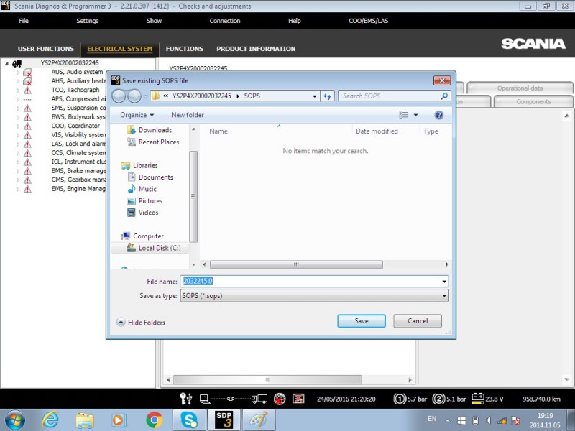
Task: Click the SDP3 icon in the taskbar
Action: click(x=224, y=420)
